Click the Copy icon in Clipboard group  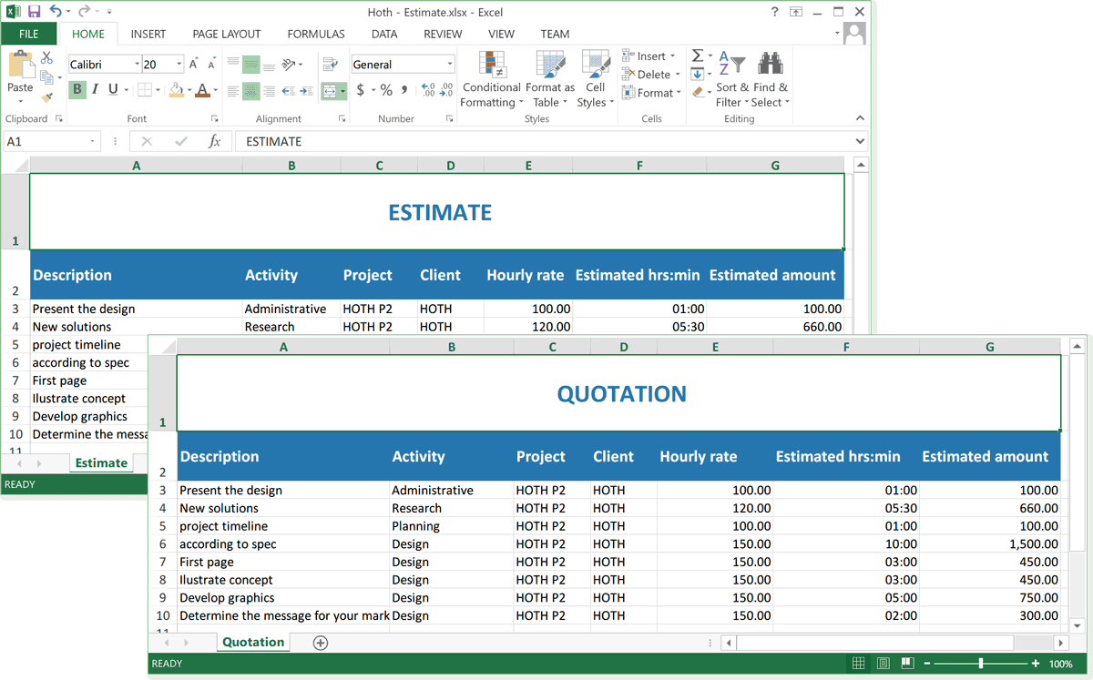coord(47,77)
